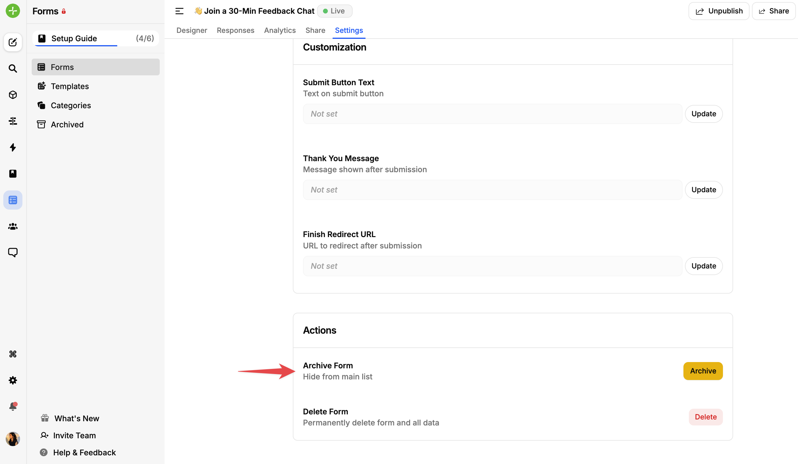Switch to the Designer tab
798x464 pixels.
192,30
